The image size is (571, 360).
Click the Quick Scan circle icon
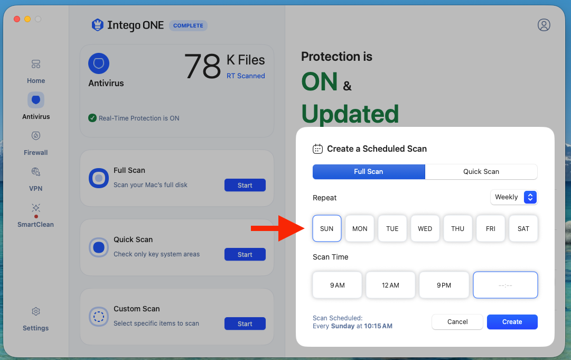pos(99,247)
